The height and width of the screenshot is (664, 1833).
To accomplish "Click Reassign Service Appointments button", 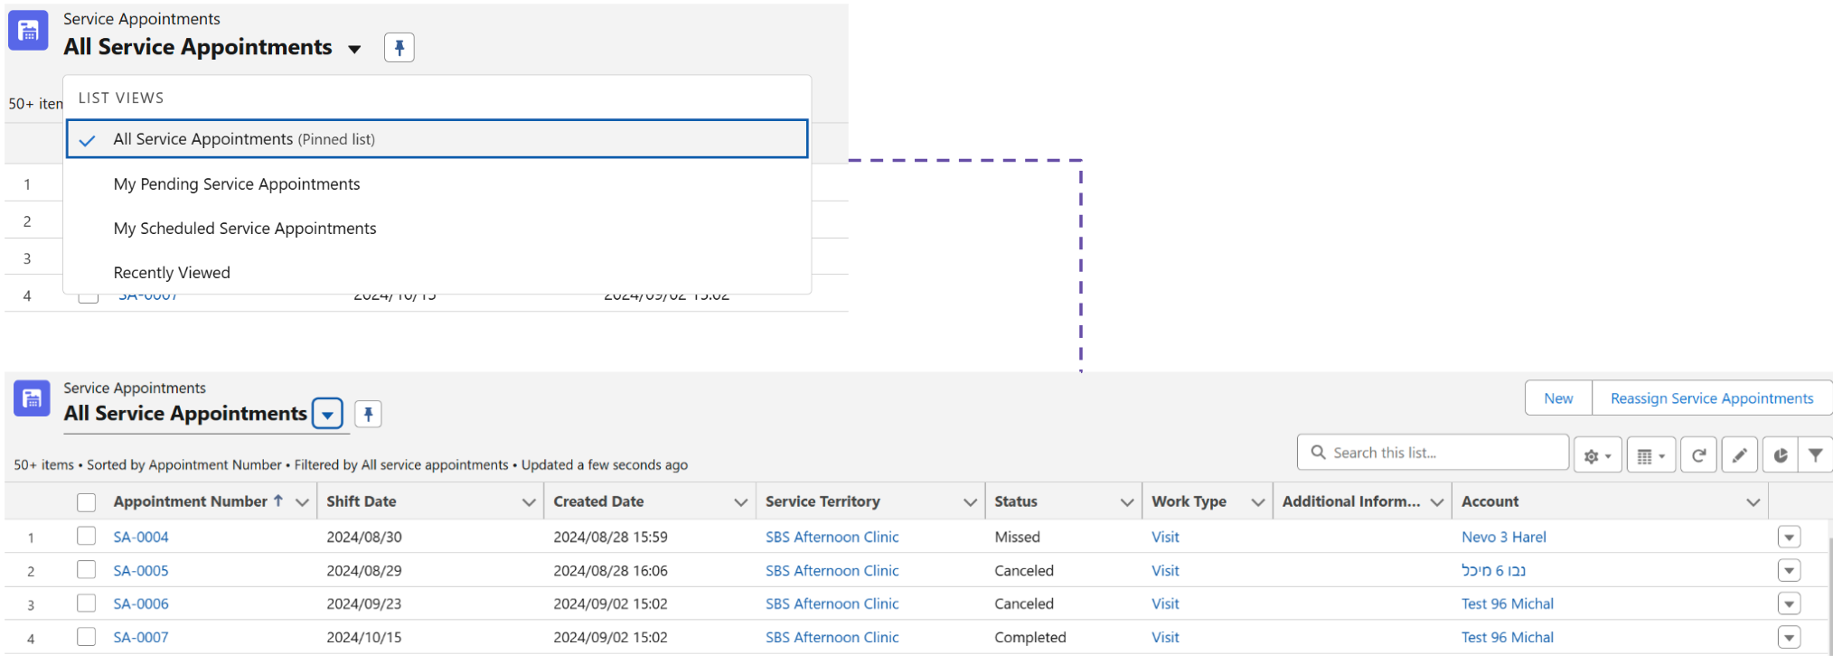I will [1712, 398].
